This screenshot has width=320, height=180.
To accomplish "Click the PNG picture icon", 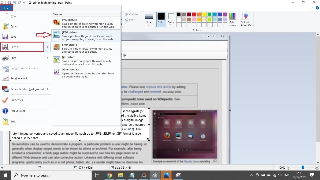I will [x=56, y=22].
